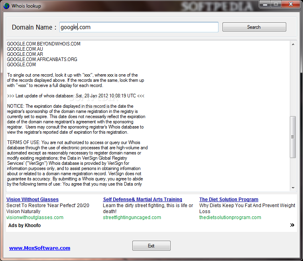The height and width of the screenshot is (261, 303).
Task: Click the results scrollbar down arrow
Action: pyautogui.click(x=293, y=188)
